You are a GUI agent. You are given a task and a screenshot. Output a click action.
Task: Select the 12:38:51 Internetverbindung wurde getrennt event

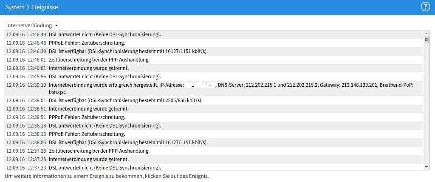pos(94,109)
